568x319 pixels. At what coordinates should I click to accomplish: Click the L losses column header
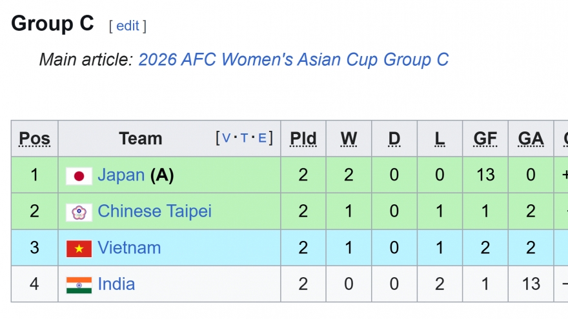point(440,139)
